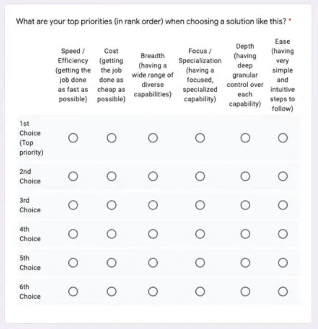This screenshot has width=318, height=329.
Task: Select Depth as 2nd Choice
Action: click(245, 176)
